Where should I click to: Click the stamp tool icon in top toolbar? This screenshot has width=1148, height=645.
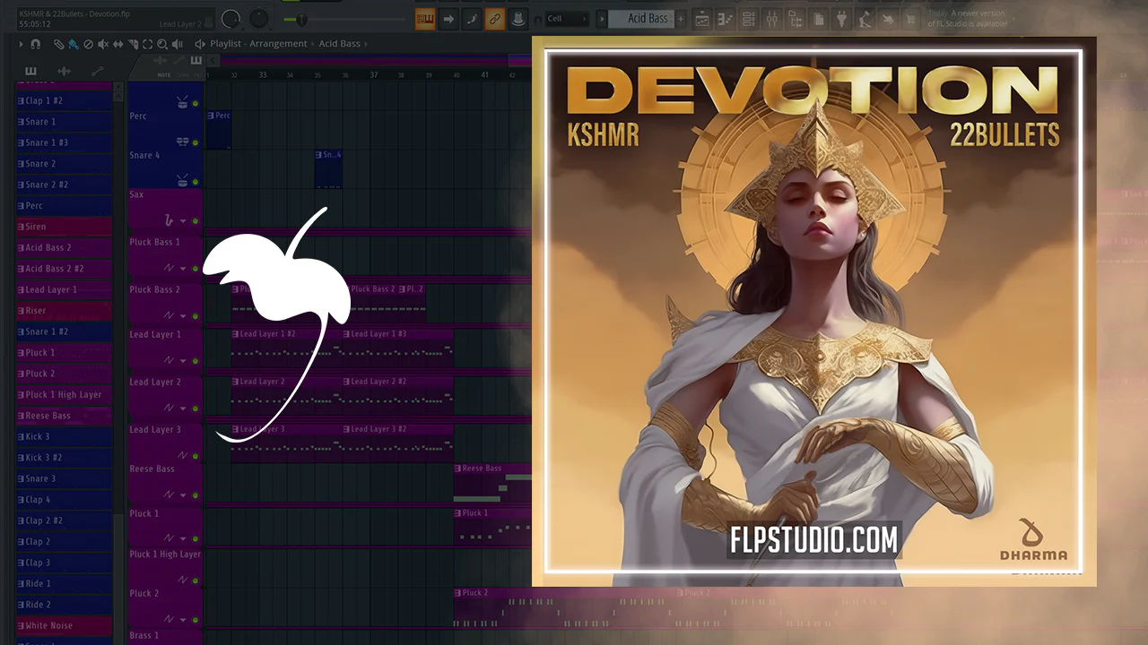[x=517, y=19]
